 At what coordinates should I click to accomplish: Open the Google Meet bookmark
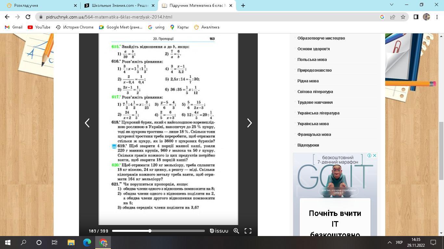tap(121, 27)
